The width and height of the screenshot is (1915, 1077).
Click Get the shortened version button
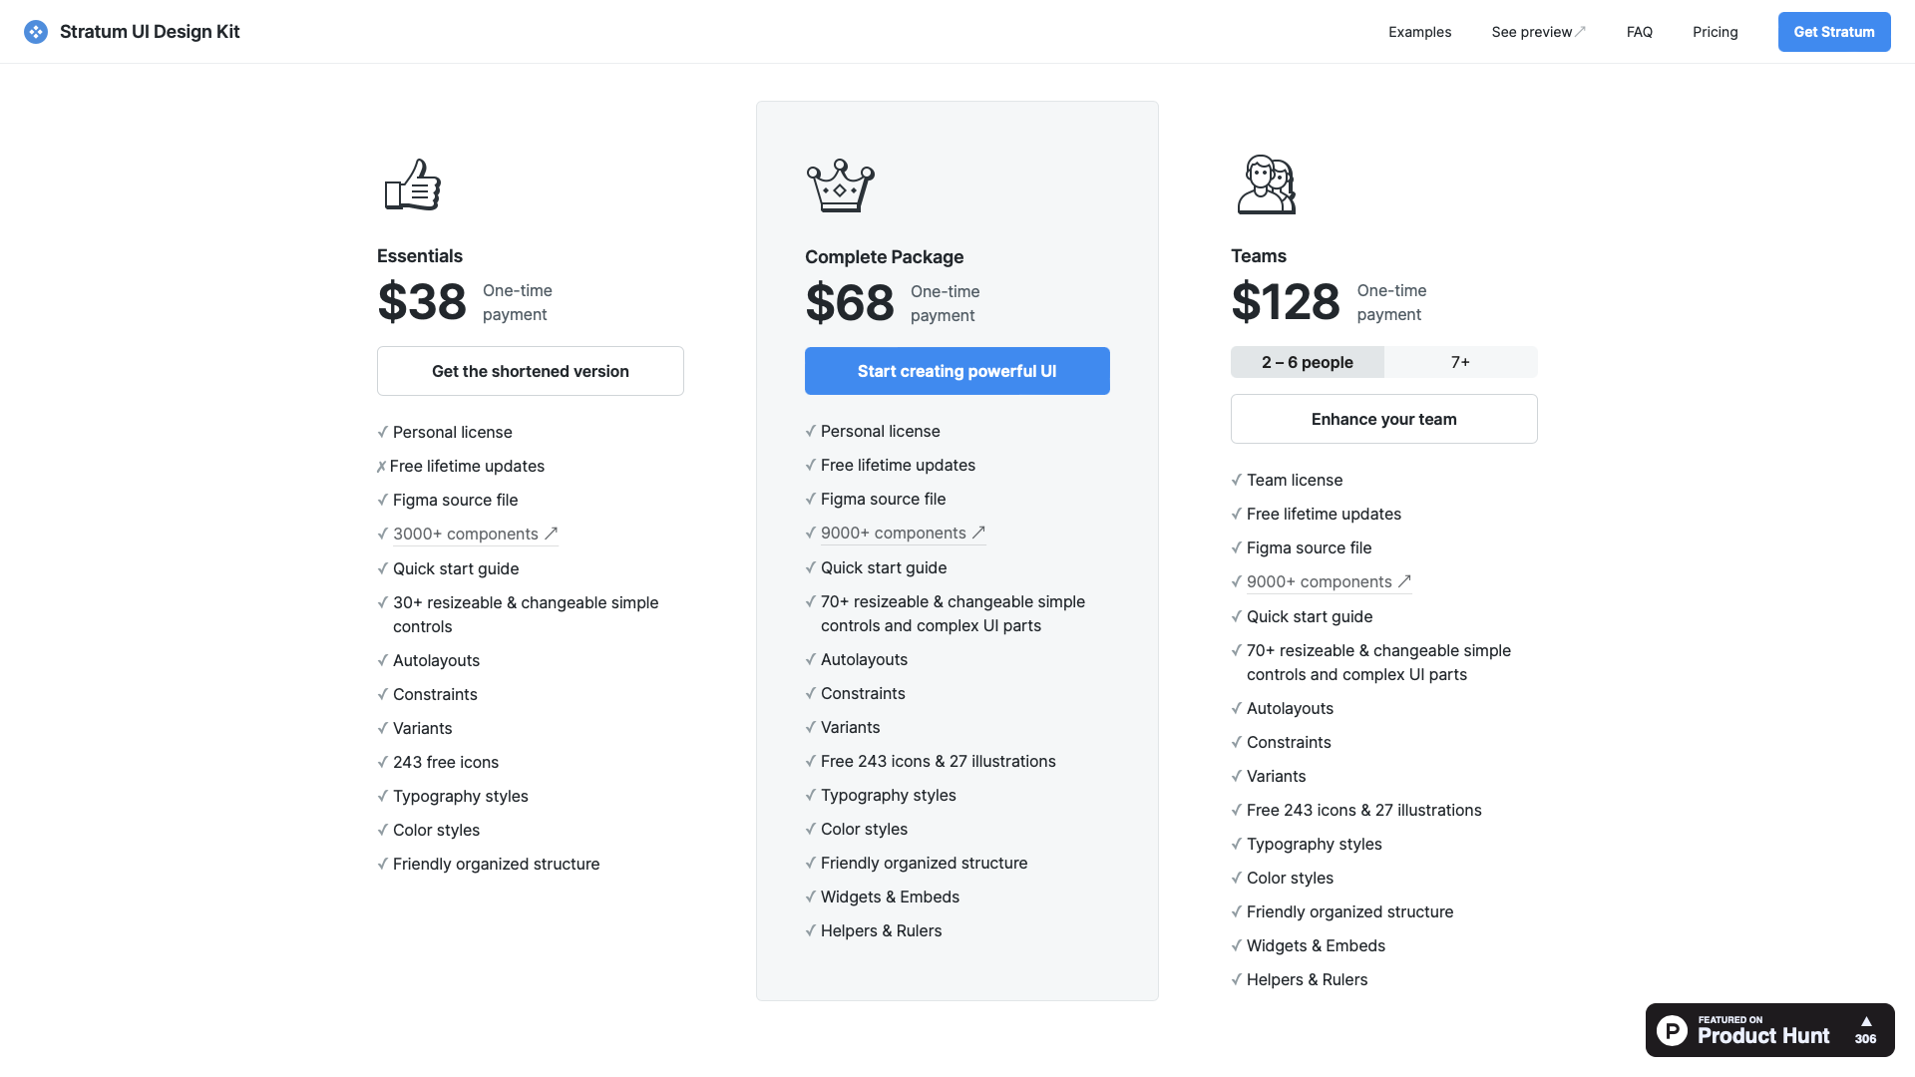[x=531, y=371]
